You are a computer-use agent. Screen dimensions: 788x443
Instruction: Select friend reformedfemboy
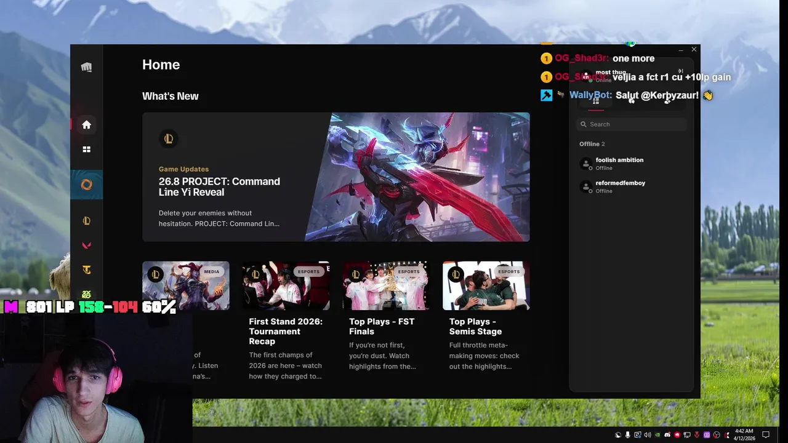pyautogui.click(x=632, y=186)
